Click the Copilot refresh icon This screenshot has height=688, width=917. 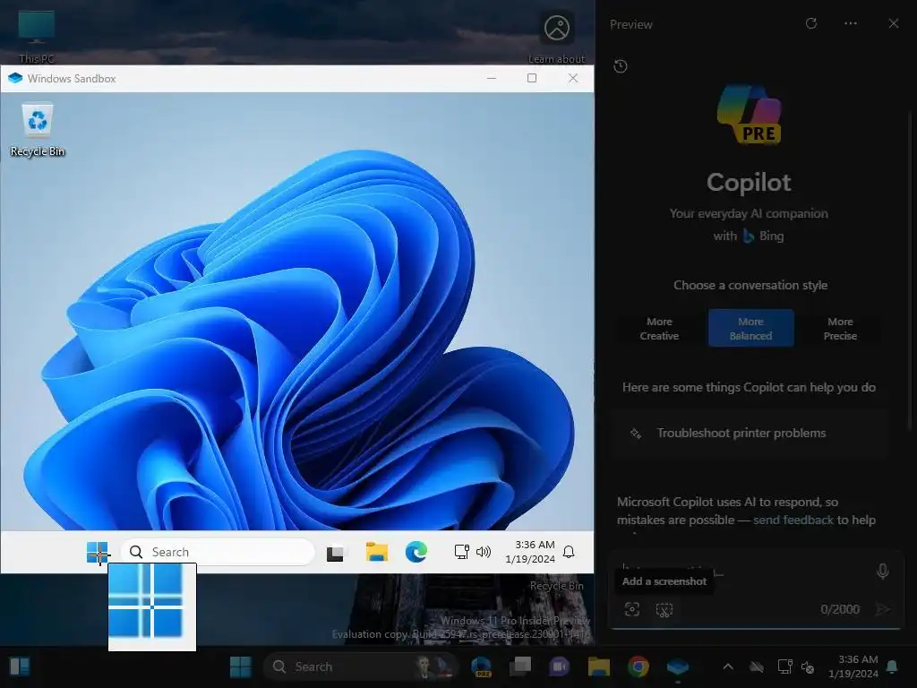811,23
